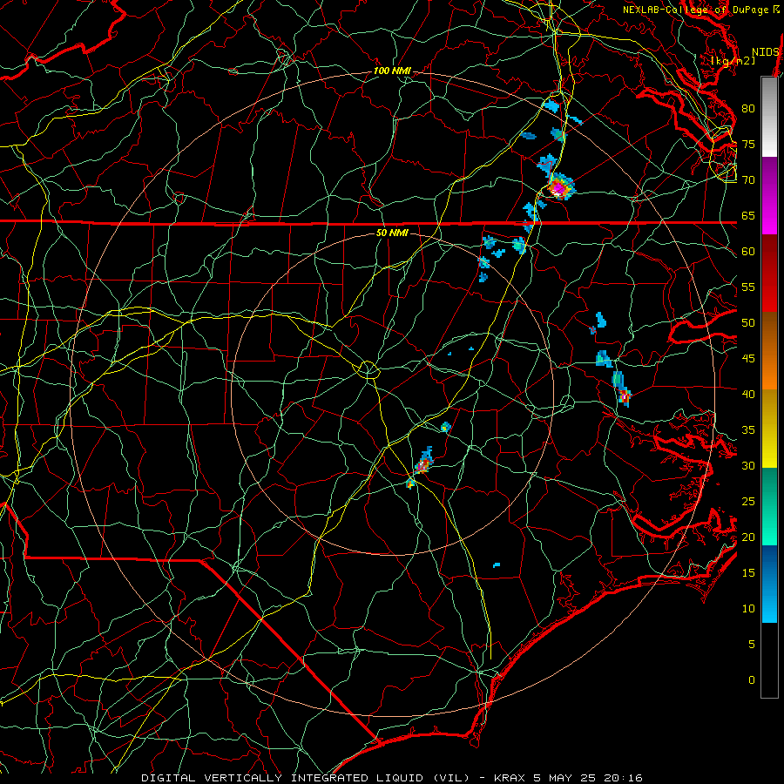The height and width of the screenshot is (784, 784).
Task: Click the 60 value on the scale
Action: click(x=748, y=252)
